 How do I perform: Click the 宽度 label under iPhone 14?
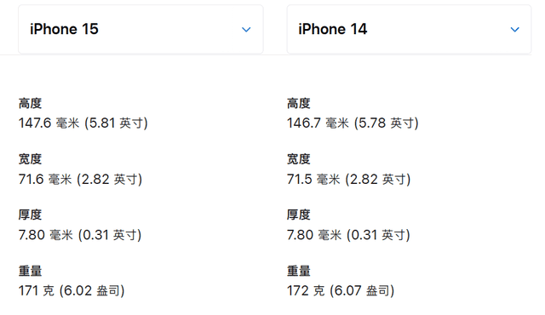click(299, 159)
